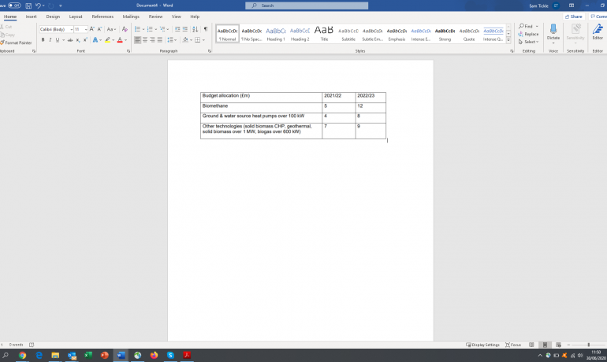Open the References ribbon tab
The width and height of the screenshot is (607, 362).
pyautogui.click(x=102, y=16)
